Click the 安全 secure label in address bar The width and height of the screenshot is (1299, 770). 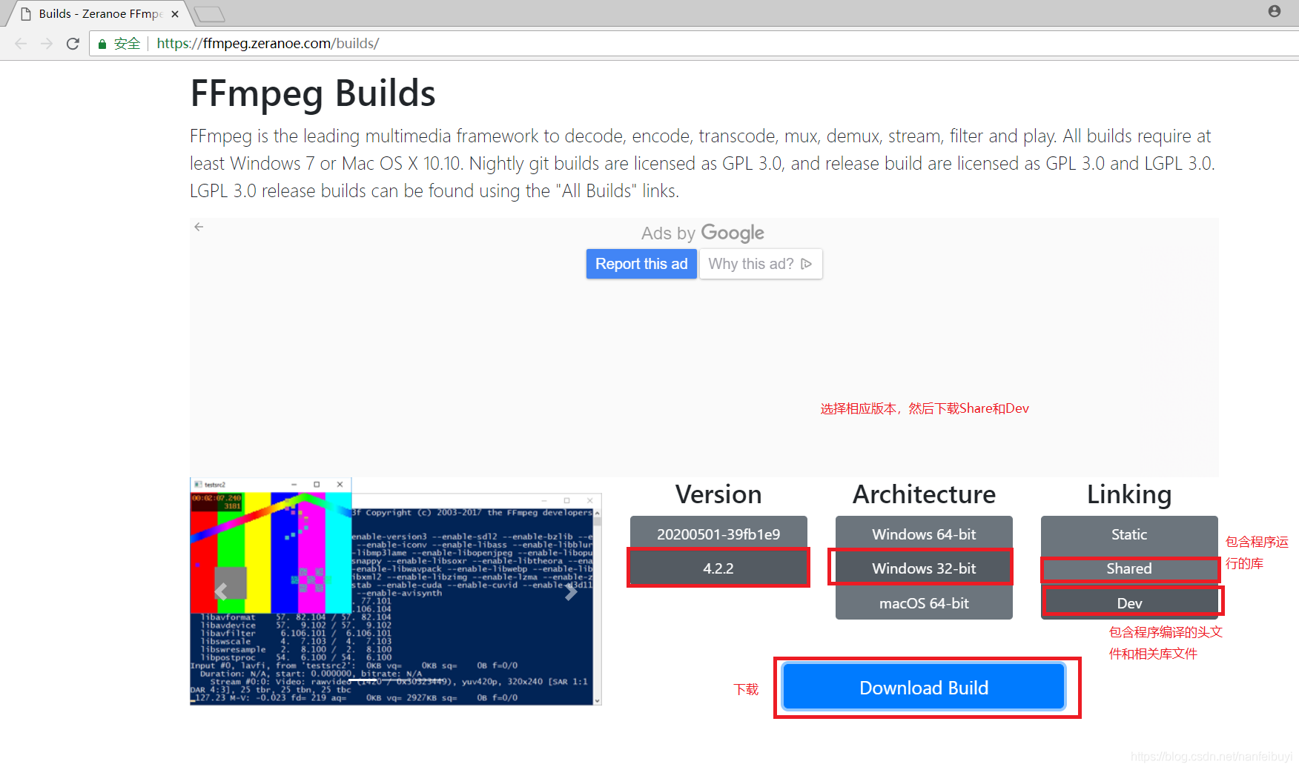point(127,44)
